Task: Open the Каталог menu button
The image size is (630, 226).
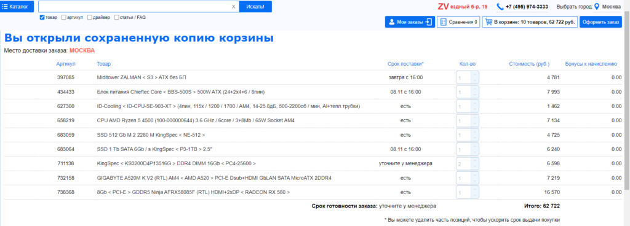Action: (x=17, y=6)
